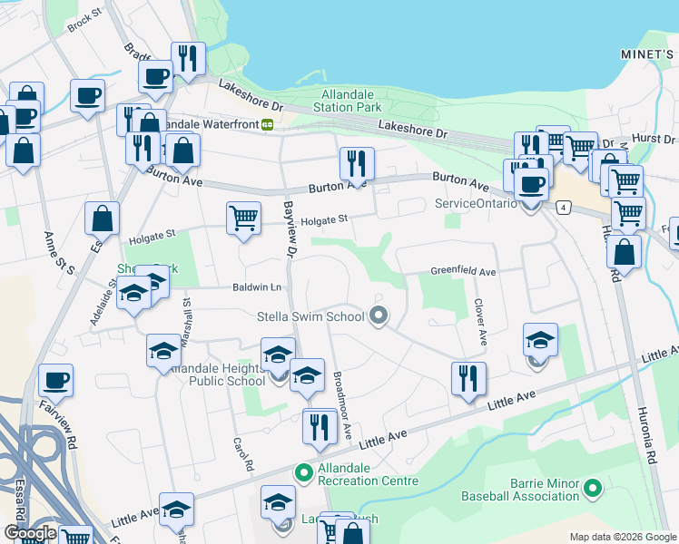Click the school marker on Allandale Heights Public School
The image size is (679, 544).
(x=278, y=355)
